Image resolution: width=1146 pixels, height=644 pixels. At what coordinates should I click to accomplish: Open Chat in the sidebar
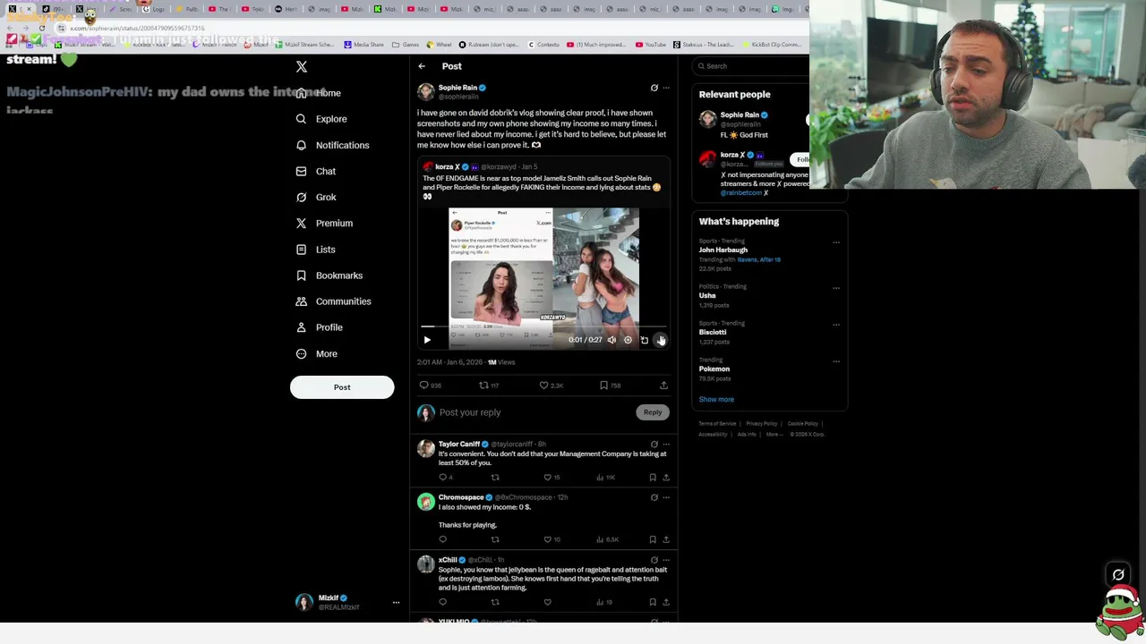pos(315,171)
